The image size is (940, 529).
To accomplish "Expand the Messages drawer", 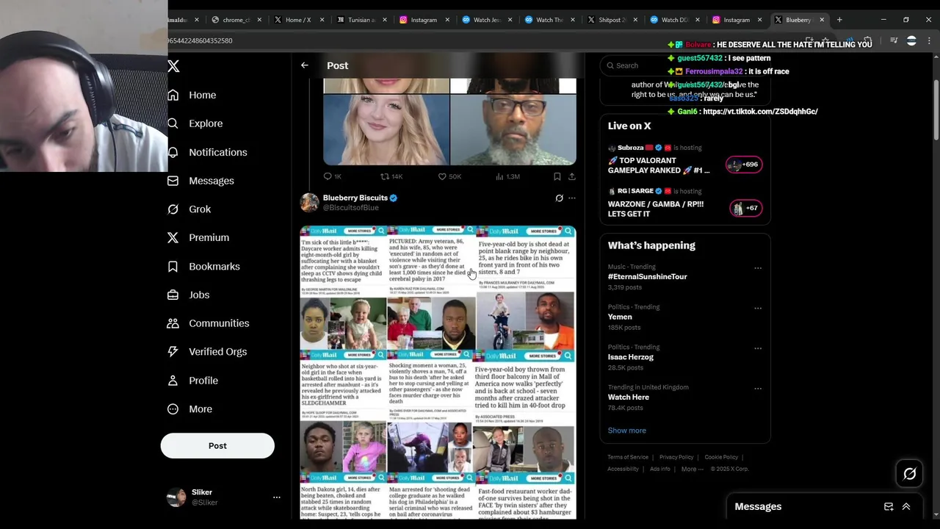I will [906, 507].
